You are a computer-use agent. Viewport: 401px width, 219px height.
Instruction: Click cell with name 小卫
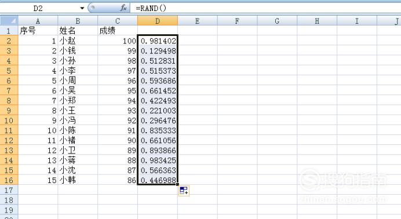coord(78,150)
